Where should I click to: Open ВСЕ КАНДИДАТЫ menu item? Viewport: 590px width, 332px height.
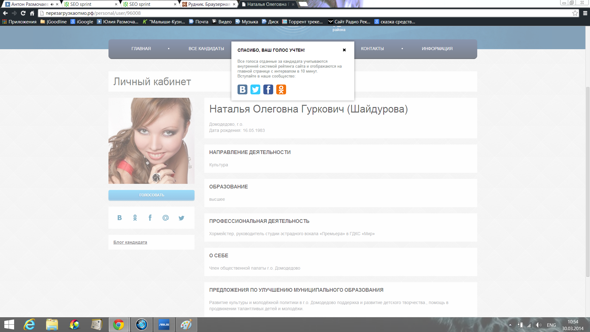pyautogui.click(x=206, y=49)
